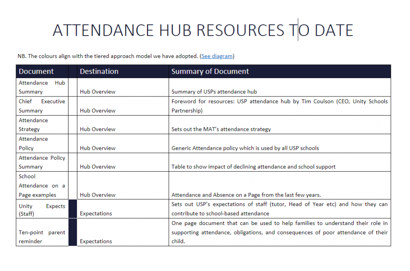Click the title 'ATTENDANCE HUB RESOURCES TO DATE'
This screenshot has width=410, height=271.
203,30
